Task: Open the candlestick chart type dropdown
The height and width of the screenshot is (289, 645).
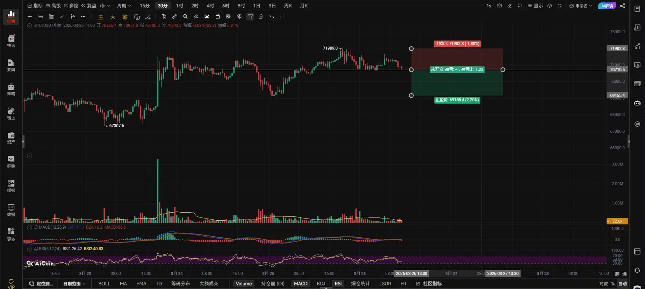Action: click(x=105, y=6)
